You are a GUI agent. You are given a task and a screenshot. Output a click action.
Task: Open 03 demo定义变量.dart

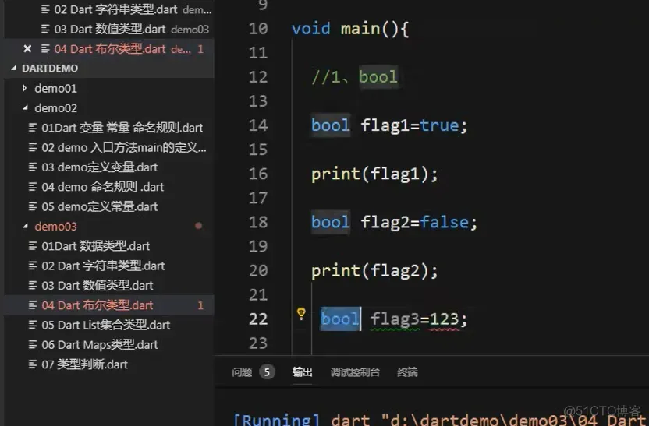click(x=109, y=167)
